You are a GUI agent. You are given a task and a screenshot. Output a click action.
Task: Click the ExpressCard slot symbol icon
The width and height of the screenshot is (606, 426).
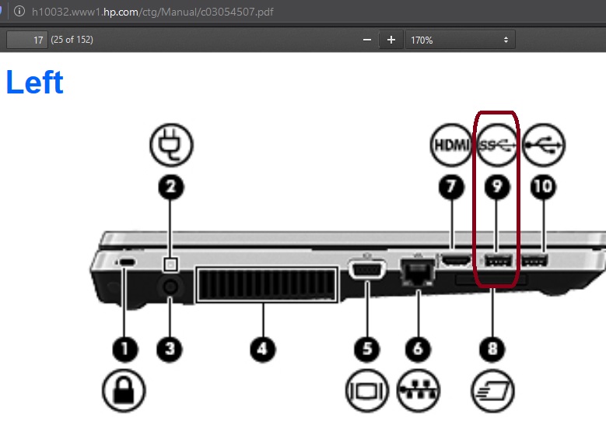492,390
